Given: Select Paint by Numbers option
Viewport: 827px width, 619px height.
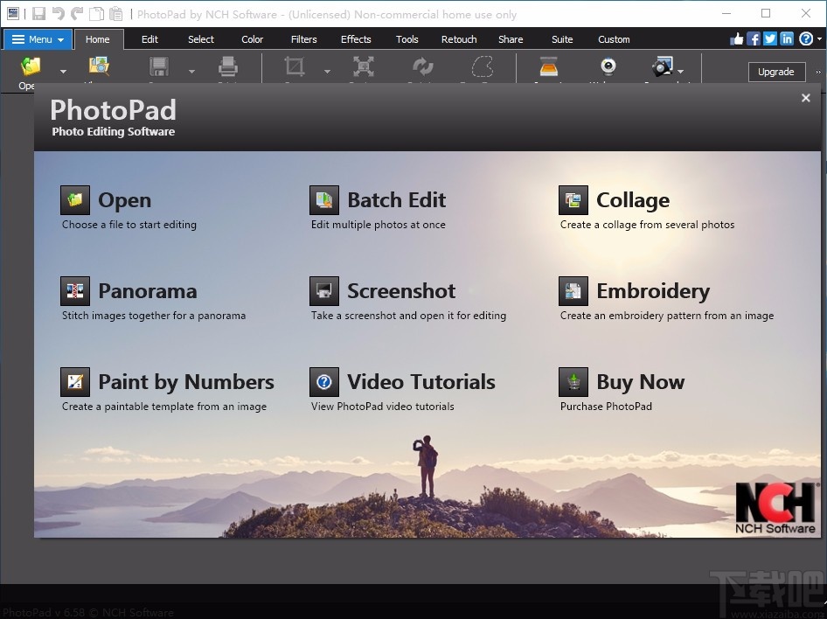Looking at the screenshot, I should click(x=75, y=382).
